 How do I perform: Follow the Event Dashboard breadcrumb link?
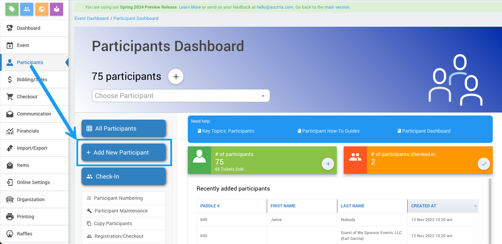tap(91, 19)
